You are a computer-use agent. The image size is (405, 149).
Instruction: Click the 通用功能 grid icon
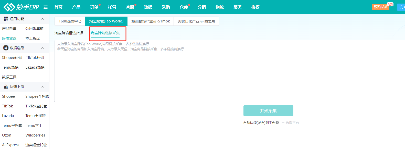coord(6,19)
